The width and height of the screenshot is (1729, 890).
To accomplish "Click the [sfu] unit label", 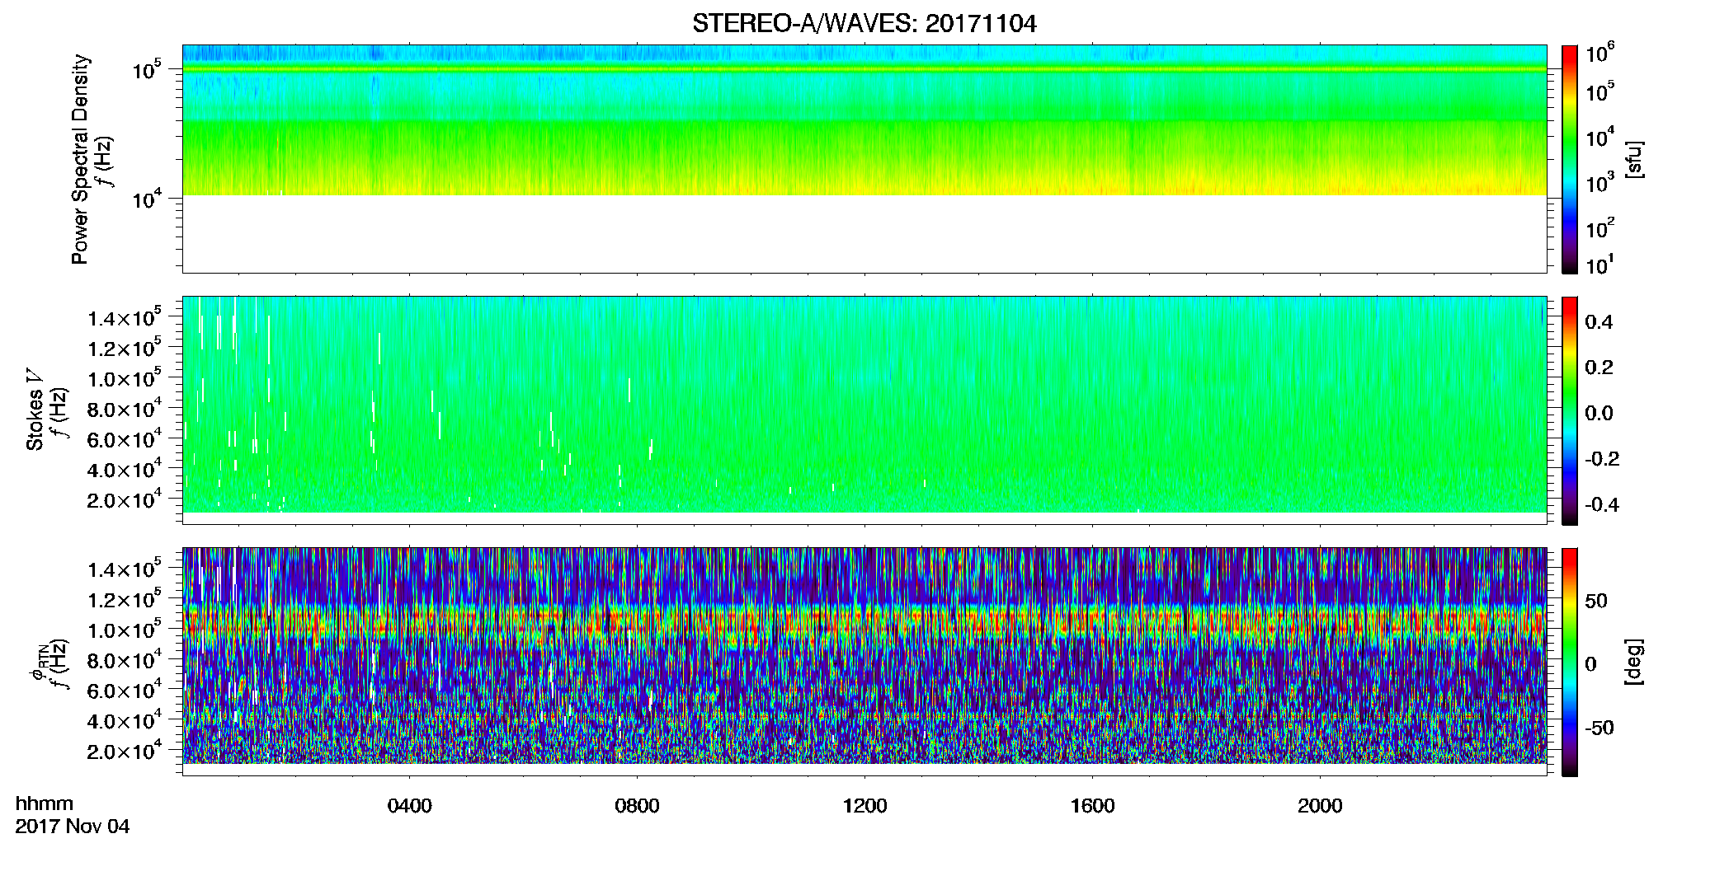I will [x=1633, y=160].
